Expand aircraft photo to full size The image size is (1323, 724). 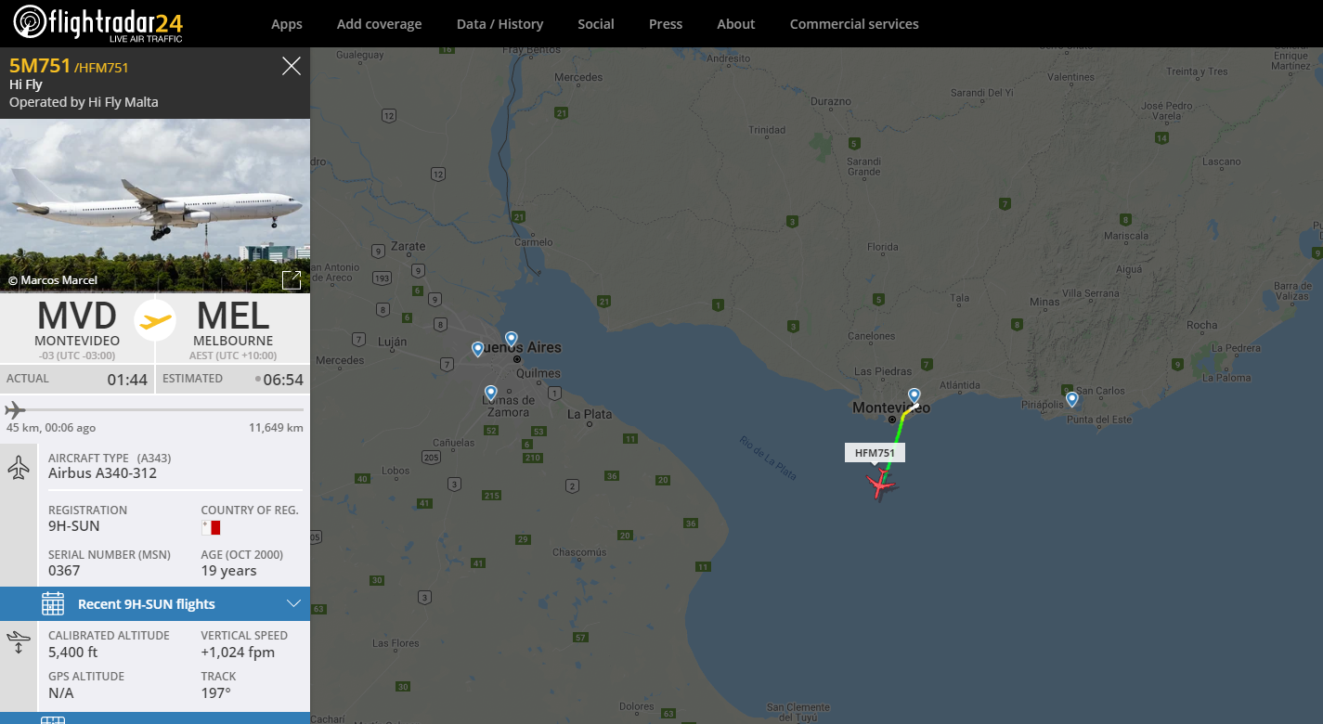pyautogui.click(x=291, y=279)
